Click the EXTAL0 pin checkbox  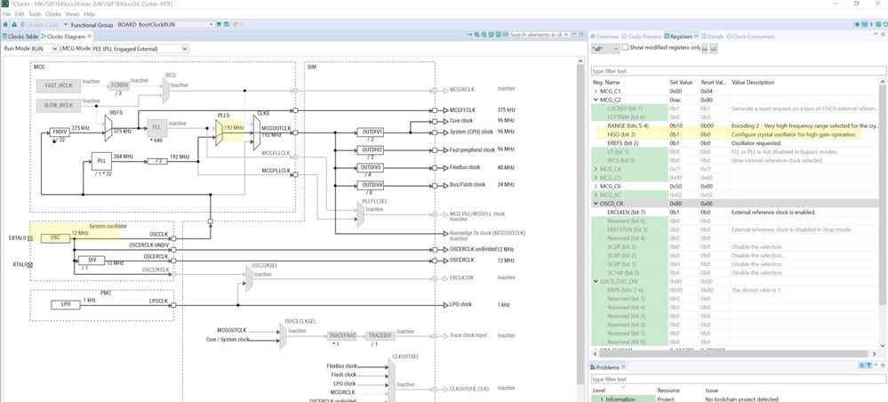[30, 238]
